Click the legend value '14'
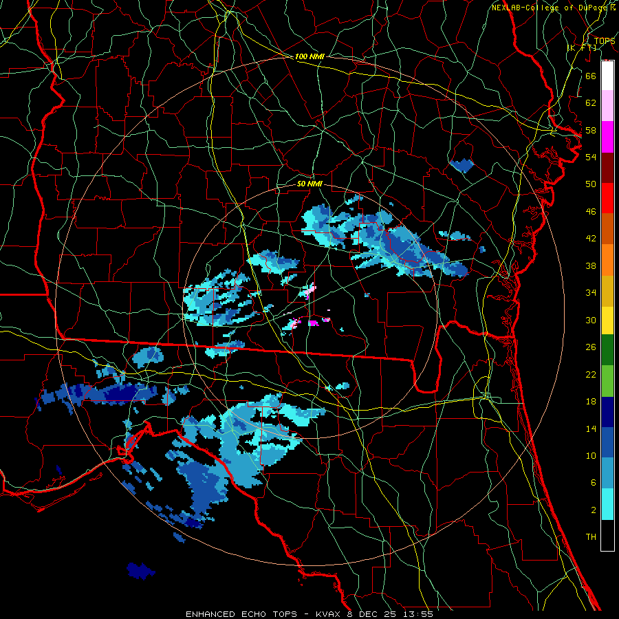 [x=591, y=428]
